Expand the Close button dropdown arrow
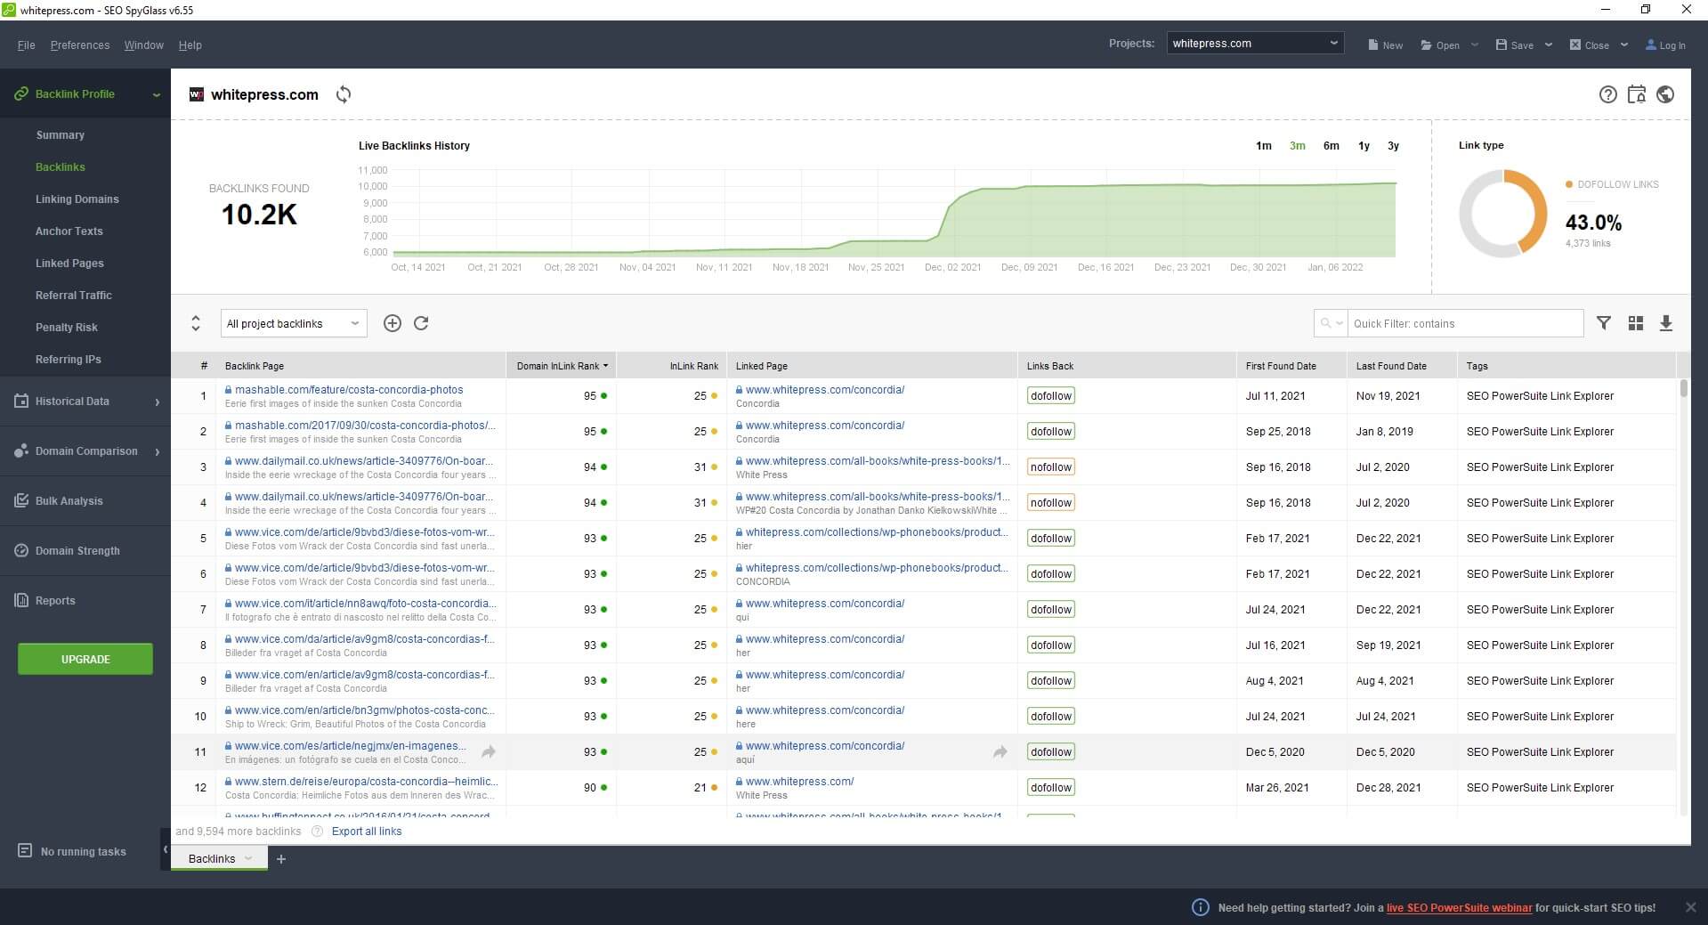Viewport: 1708px width, 925px height. click(1623, 45)
